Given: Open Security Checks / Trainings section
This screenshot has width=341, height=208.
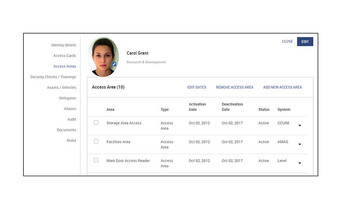Looking at the screenshot, I should coord(53,77).
